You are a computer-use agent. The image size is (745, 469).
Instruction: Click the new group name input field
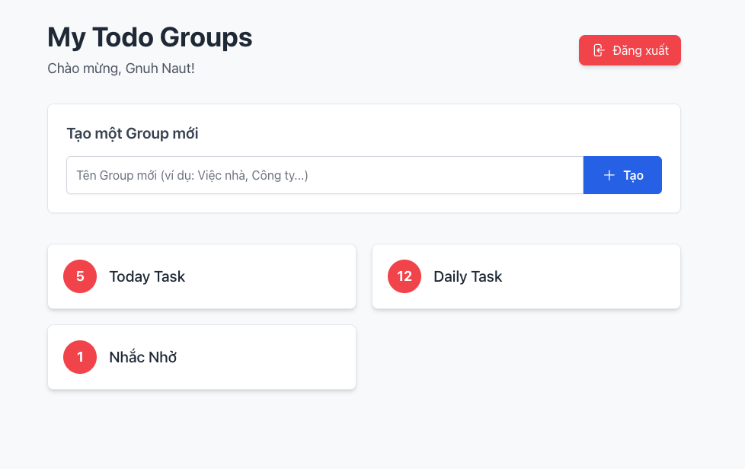[x=324, y=175]
